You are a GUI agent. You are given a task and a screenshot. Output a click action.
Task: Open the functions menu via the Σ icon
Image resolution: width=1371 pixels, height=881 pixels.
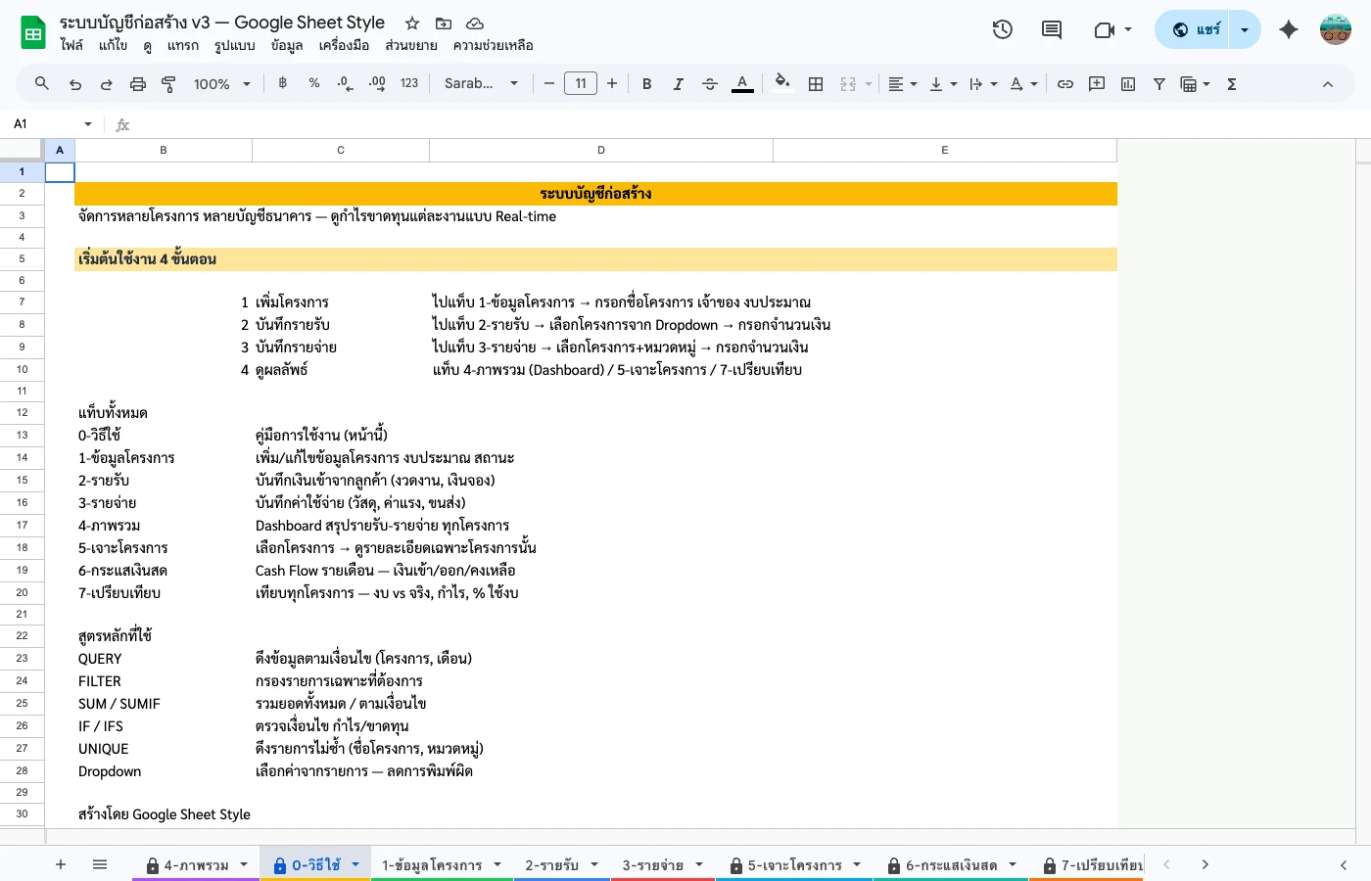pos(1230,83)
